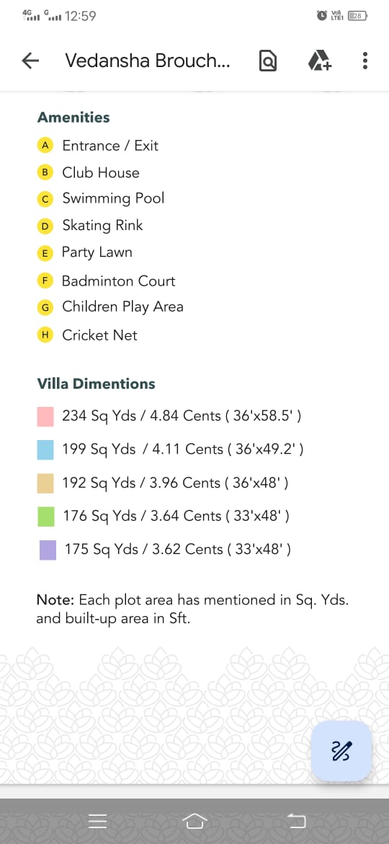
Task: Click the yellow A Entrance marker
Action: coord(45,145)
